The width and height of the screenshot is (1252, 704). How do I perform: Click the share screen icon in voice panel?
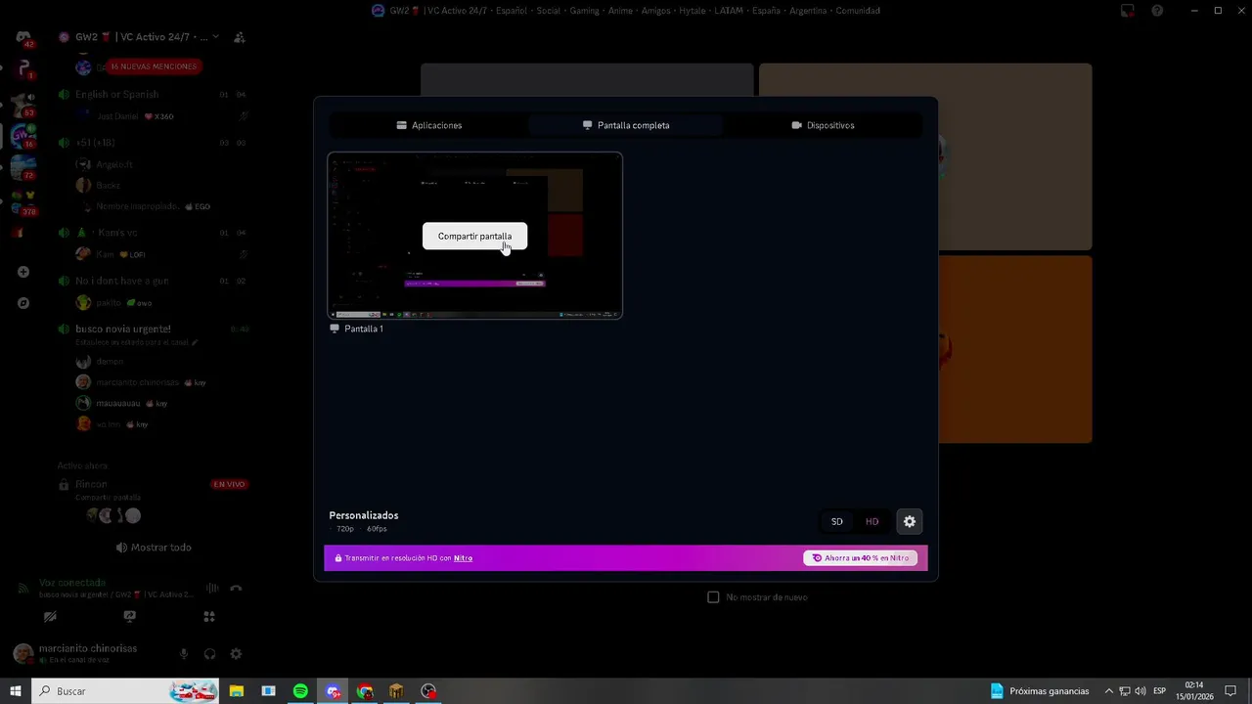(129, 617)
